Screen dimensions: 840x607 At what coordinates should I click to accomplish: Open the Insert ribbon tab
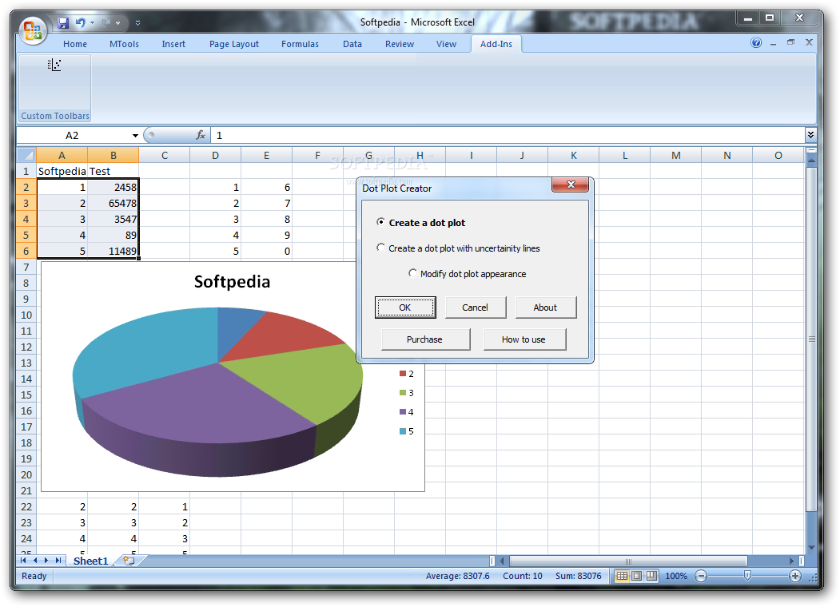pos(173,44)
